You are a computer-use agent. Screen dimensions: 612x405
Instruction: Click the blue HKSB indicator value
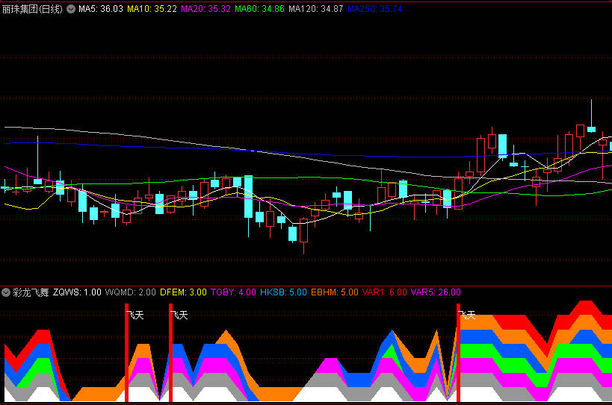[284, 292]
